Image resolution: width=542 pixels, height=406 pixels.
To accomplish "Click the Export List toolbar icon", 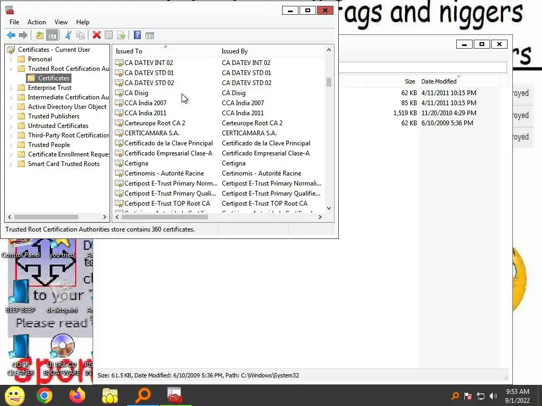I will 121,35.
